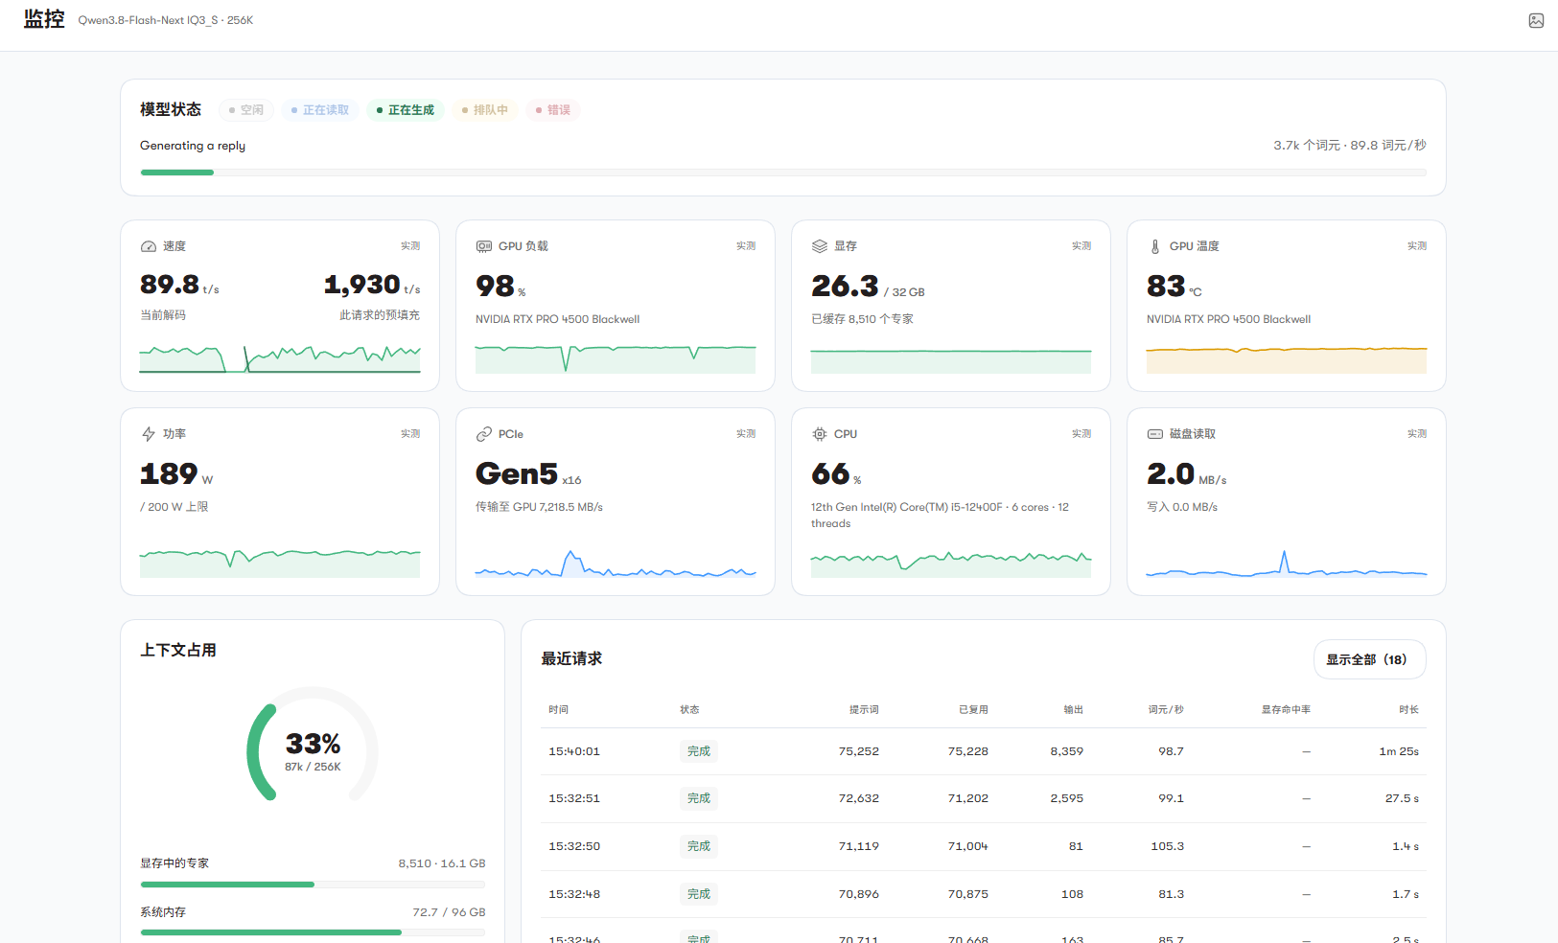1558x943 pixels.
Task: Select the 空闲 status pill
Action: (x=246, y=110)
